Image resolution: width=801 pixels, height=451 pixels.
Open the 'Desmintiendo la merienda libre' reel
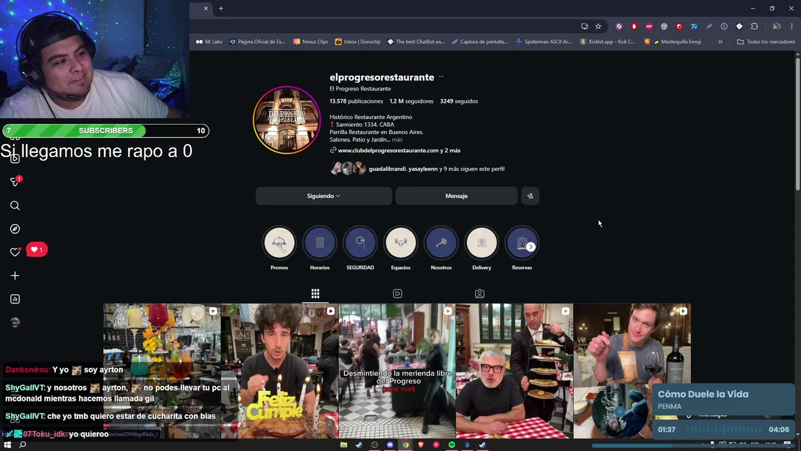397,371
